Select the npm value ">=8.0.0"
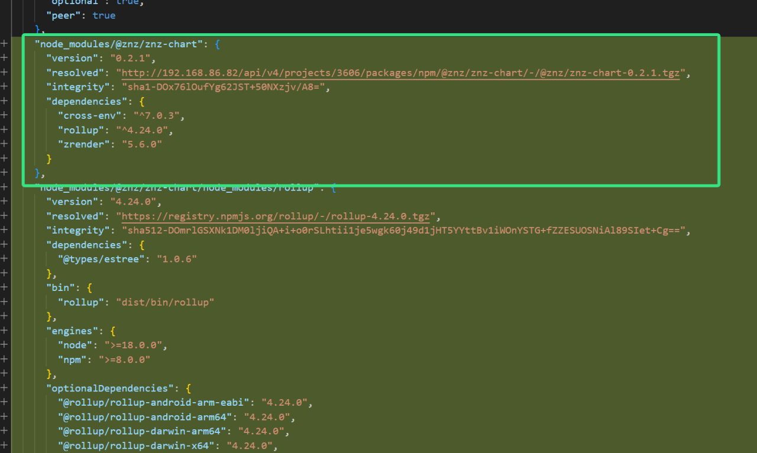Viewport: 757px width, 453px height. click(124, 360)
